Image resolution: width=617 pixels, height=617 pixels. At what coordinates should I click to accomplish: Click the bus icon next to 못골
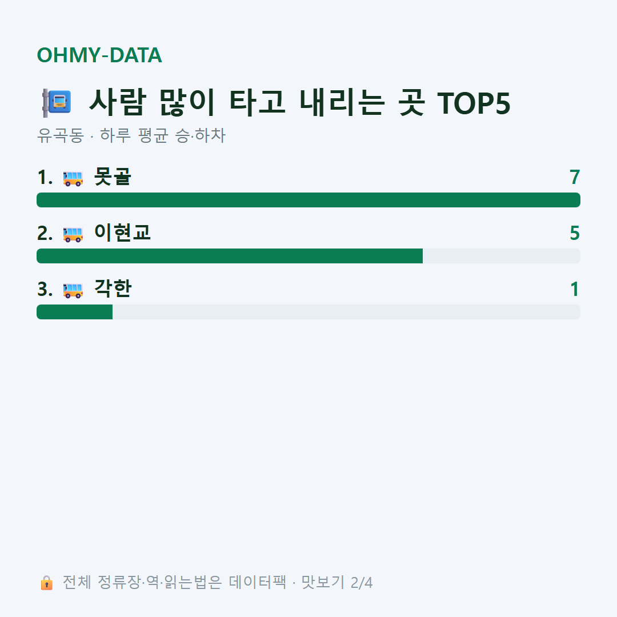[73, 178]
